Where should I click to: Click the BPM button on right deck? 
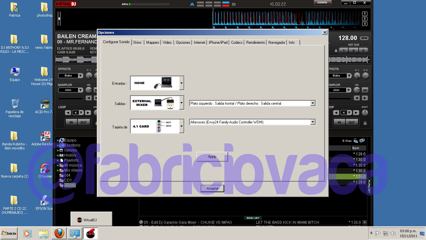click(x=364, y=38)
